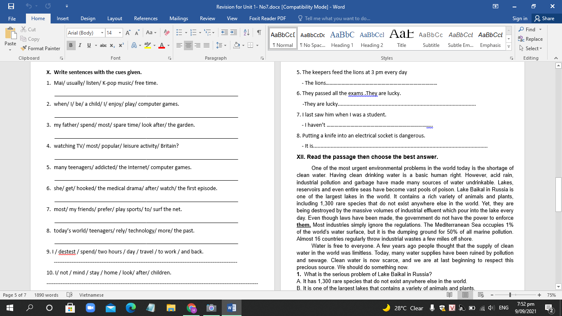
Task: Toggle Underline formatting
Action: [89, 45]
